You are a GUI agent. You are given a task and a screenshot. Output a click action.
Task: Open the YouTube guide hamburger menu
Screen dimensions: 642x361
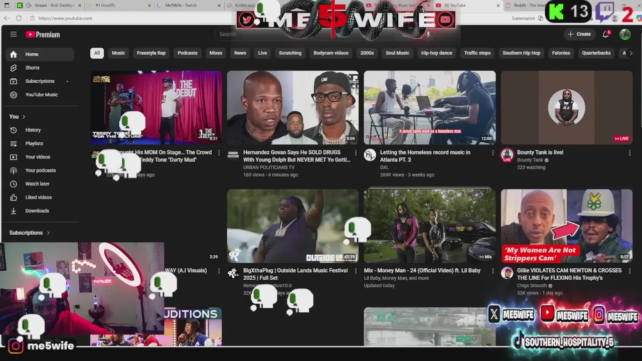coord(14,34)
